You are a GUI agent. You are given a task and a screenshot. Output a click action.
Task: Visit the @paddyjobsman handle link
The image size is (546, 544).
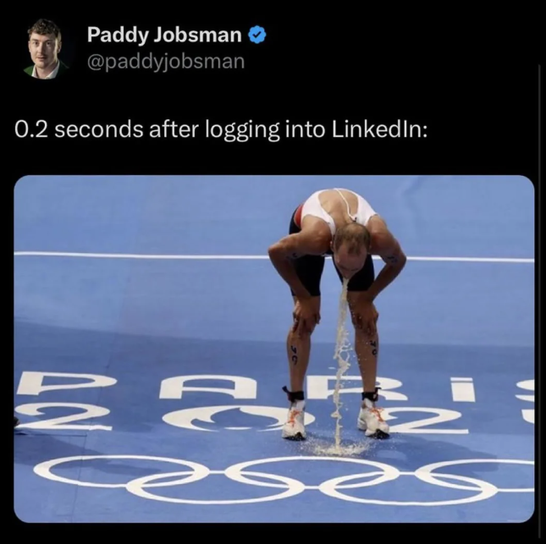166,62
